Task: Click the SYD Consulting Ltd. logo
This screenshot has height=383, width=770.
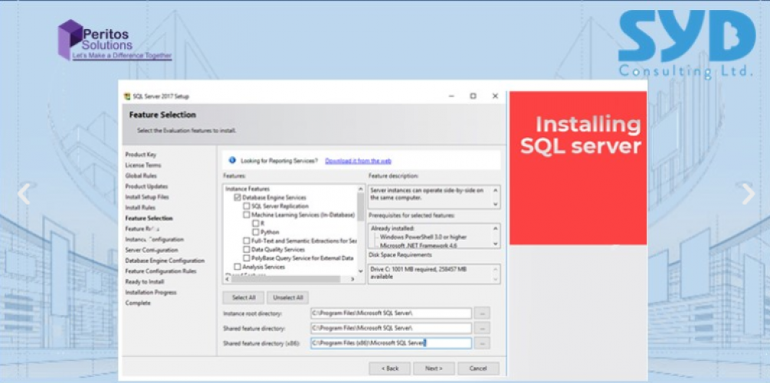Action: tap(686, 44)
